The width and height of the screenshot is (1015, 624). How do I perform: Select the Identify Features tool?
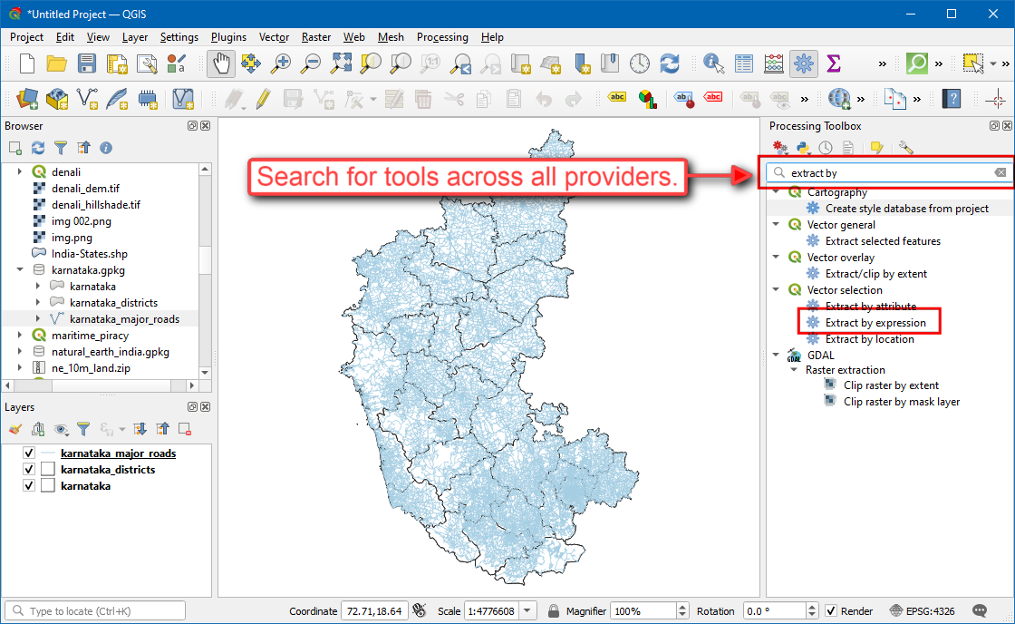[x=713, y=63]
